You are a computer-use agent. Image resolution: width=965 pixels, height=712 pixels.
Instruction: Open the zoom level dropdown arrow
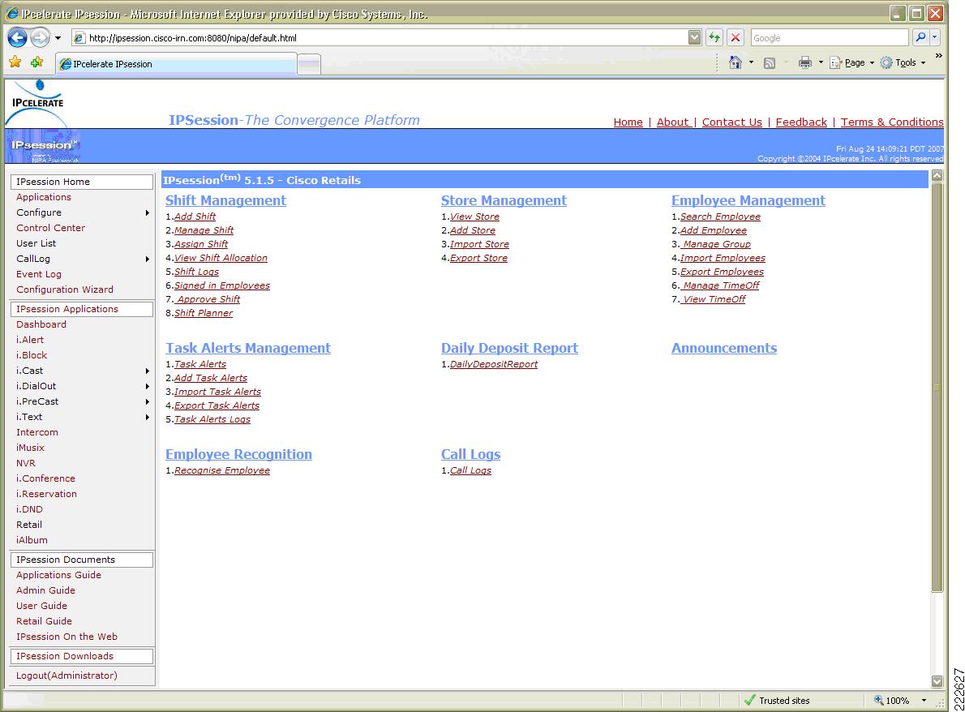point(924,701)
